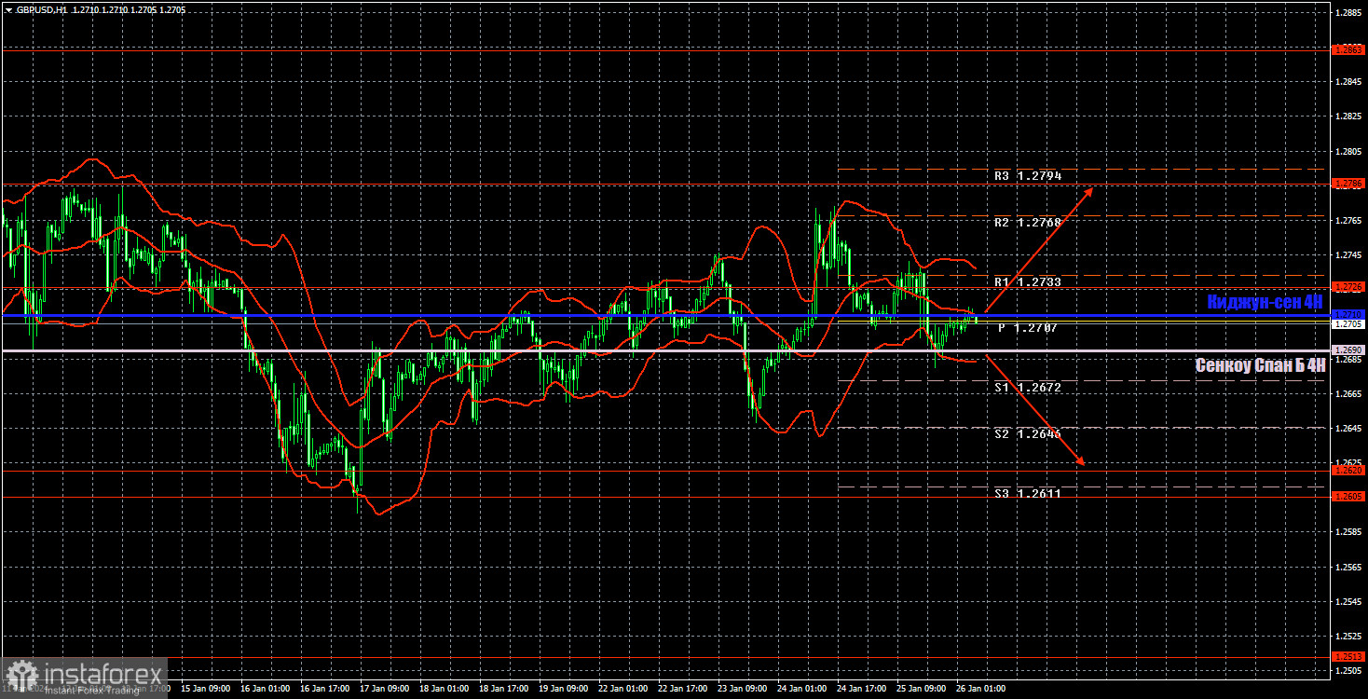Select the blue Киджун-сен 4H line label
Screen dimensions: 1368x699
point(1265,302)
